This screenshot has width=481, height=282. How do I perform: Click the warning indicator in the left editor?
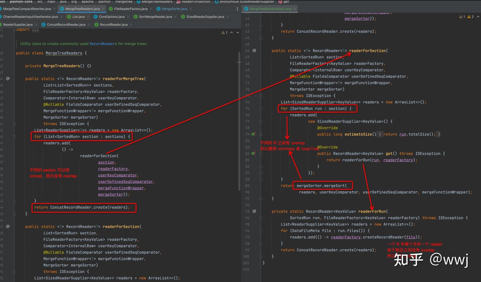pos(224,32)
